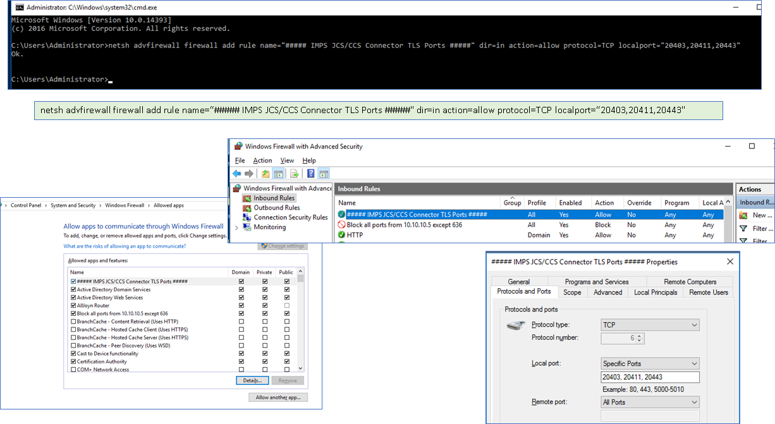Image resolution: width=775 pixels, height=424 pixels.
Task: Check BranchCache - Peer Discovery (Uses WSD)
Action: (73, 346)
